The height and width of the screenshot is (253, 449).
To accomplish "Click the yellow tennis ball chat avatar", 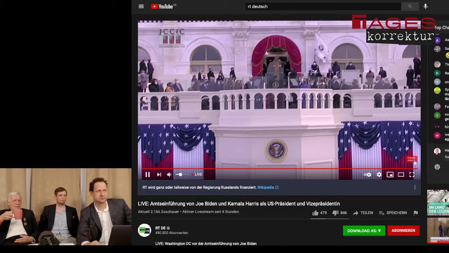I will [x=437, y=90].
